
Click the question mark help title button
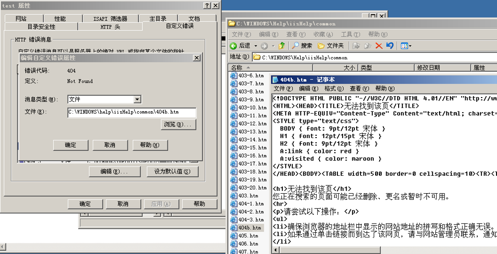coord(207,6)
